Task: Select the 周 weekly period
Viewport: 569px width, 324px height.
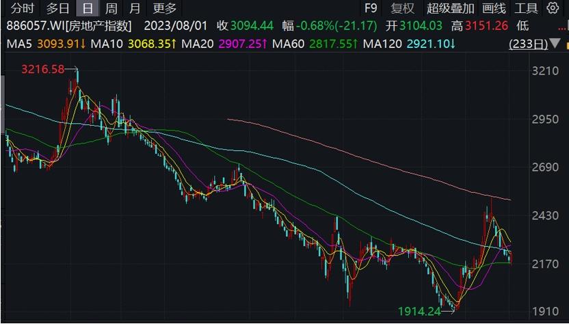Action: pos(111,8)
